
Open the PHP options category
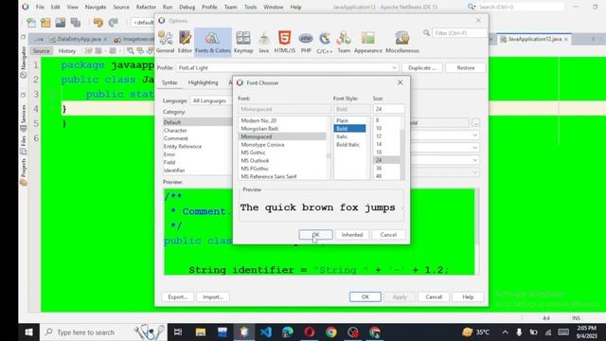pyautogui.click(x=306, y=42)
